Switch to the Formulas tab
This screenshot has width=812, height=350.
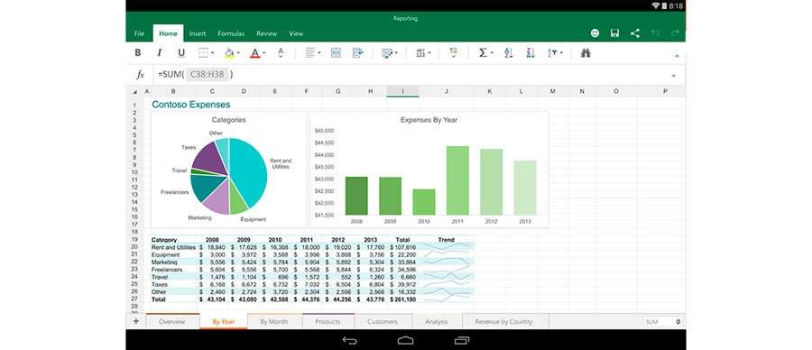click(231, 33)
